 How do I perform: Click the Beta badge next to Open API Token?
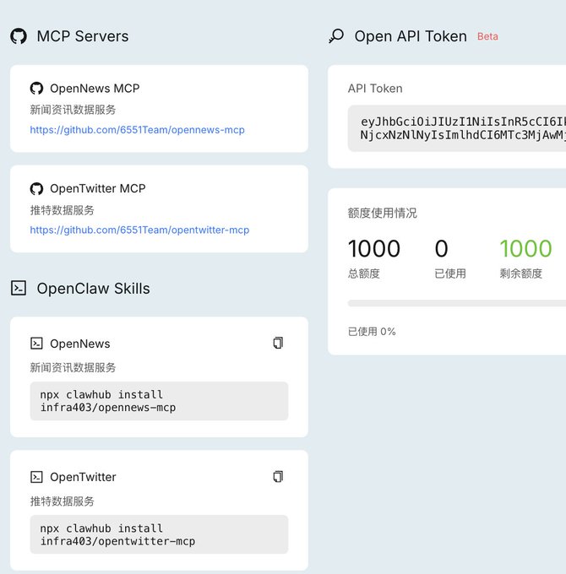click(487, 37)
